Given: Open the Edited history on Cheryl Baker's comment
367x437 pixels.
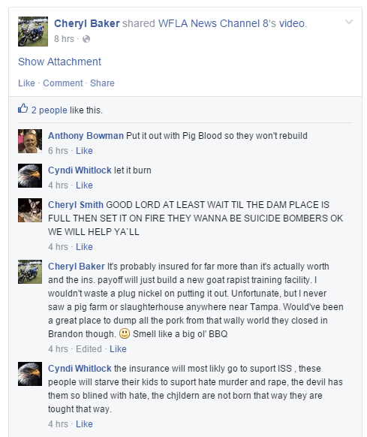Looking at the screenshot, I should tap(89, 349).
